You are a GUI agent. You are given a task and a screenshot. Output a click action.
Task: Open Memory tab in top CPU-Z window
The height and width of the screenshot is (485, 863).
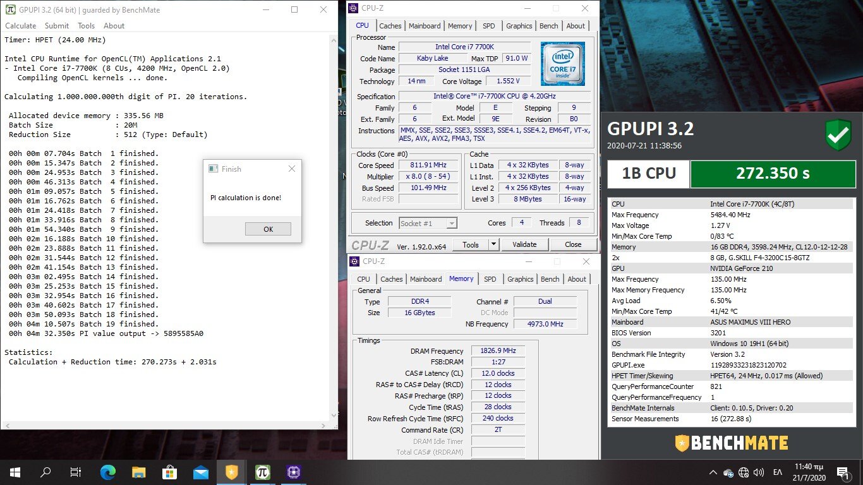[460, 26]
